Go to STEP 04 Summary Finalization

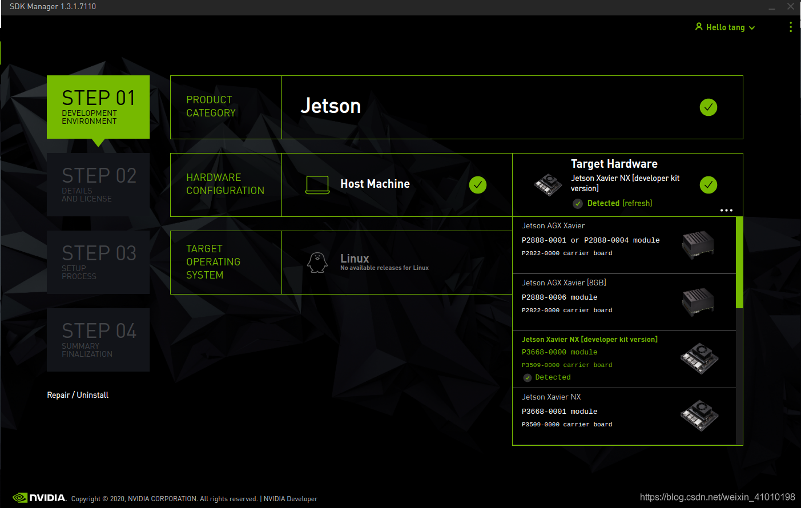pos(98,340)
